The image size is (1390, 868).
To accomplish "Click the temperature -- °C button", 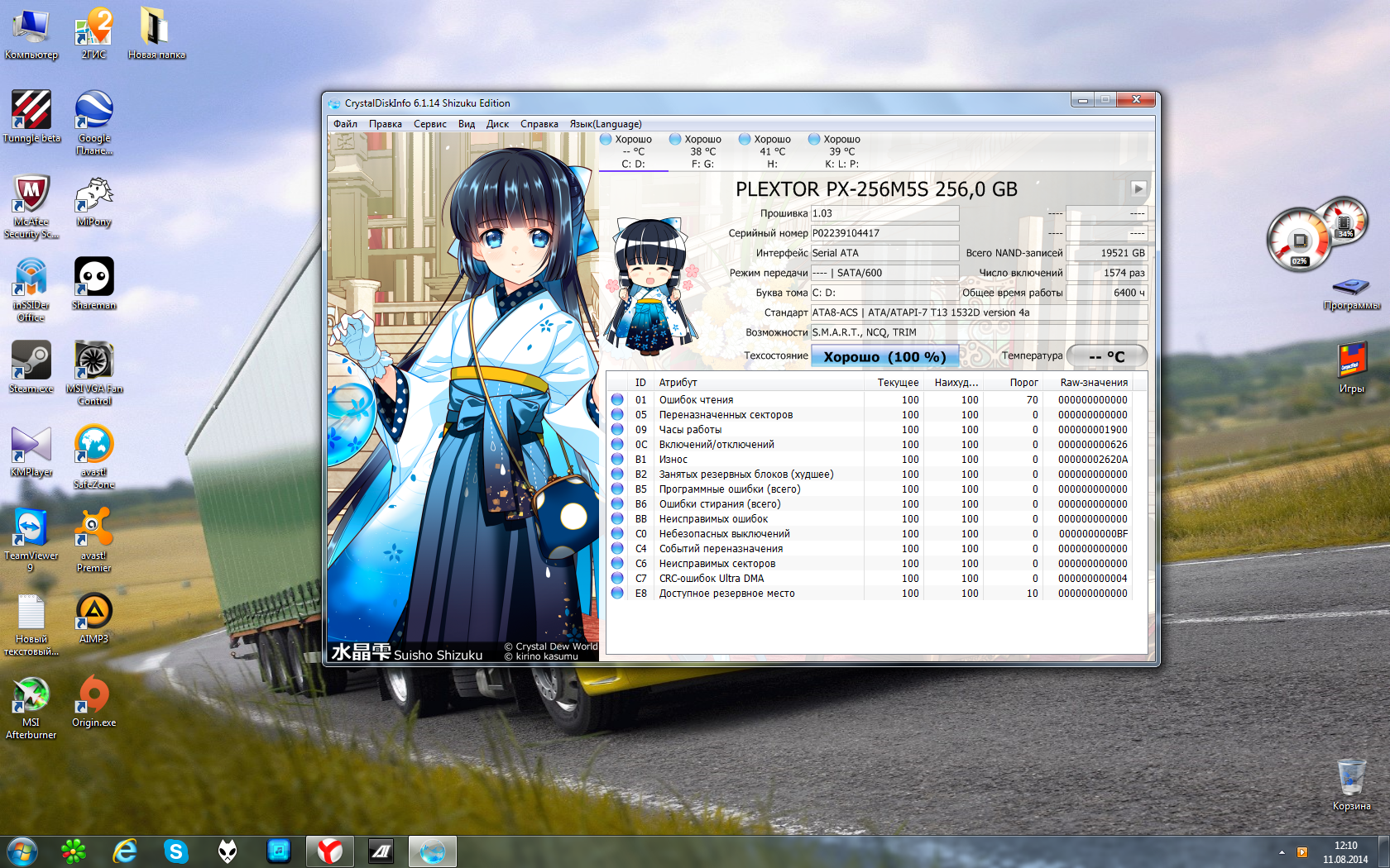I will click(x=1107, y=356).
